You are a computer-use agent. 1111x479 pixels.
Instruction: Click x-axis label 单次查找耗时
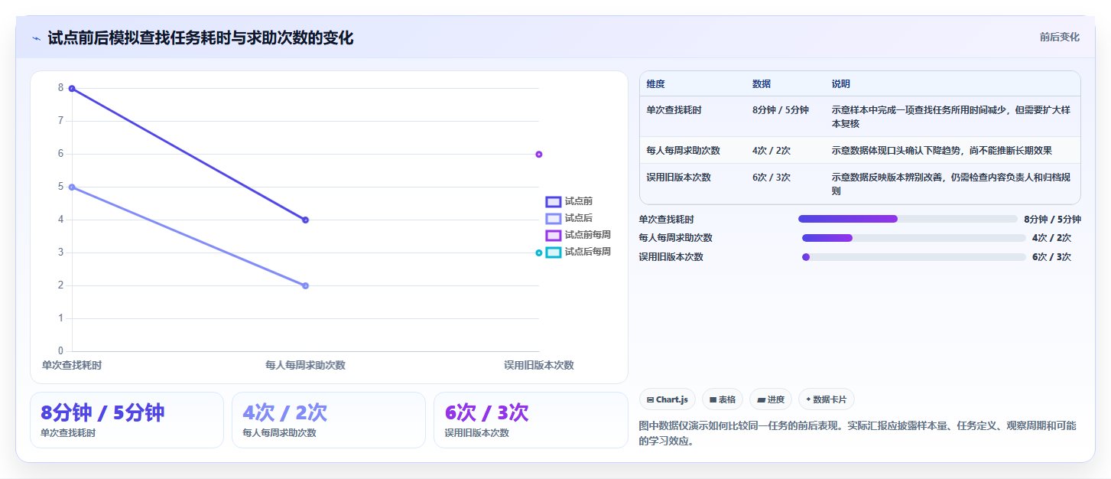72,366
